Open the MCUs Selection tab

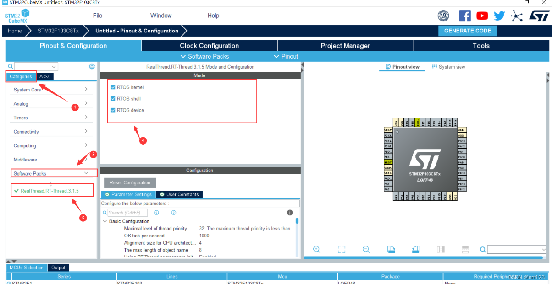[27, 268]
